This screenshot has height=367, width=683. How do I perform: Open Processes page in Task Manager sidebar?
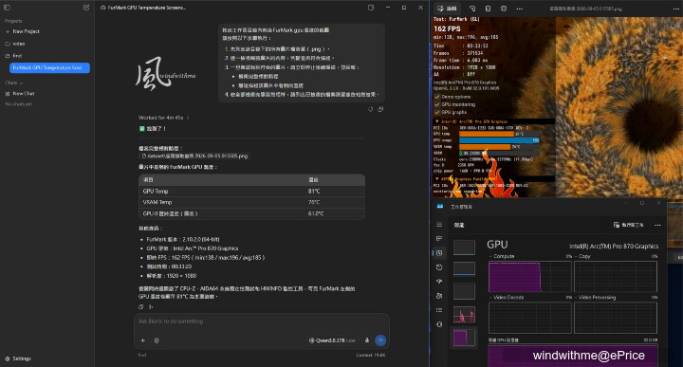coord(439,239)
